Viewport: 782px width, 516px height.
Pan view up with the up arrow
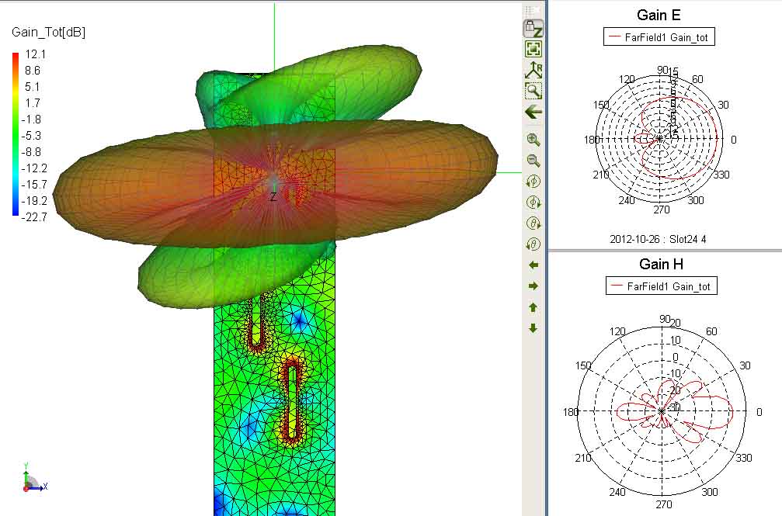click(x=533, y=307)
